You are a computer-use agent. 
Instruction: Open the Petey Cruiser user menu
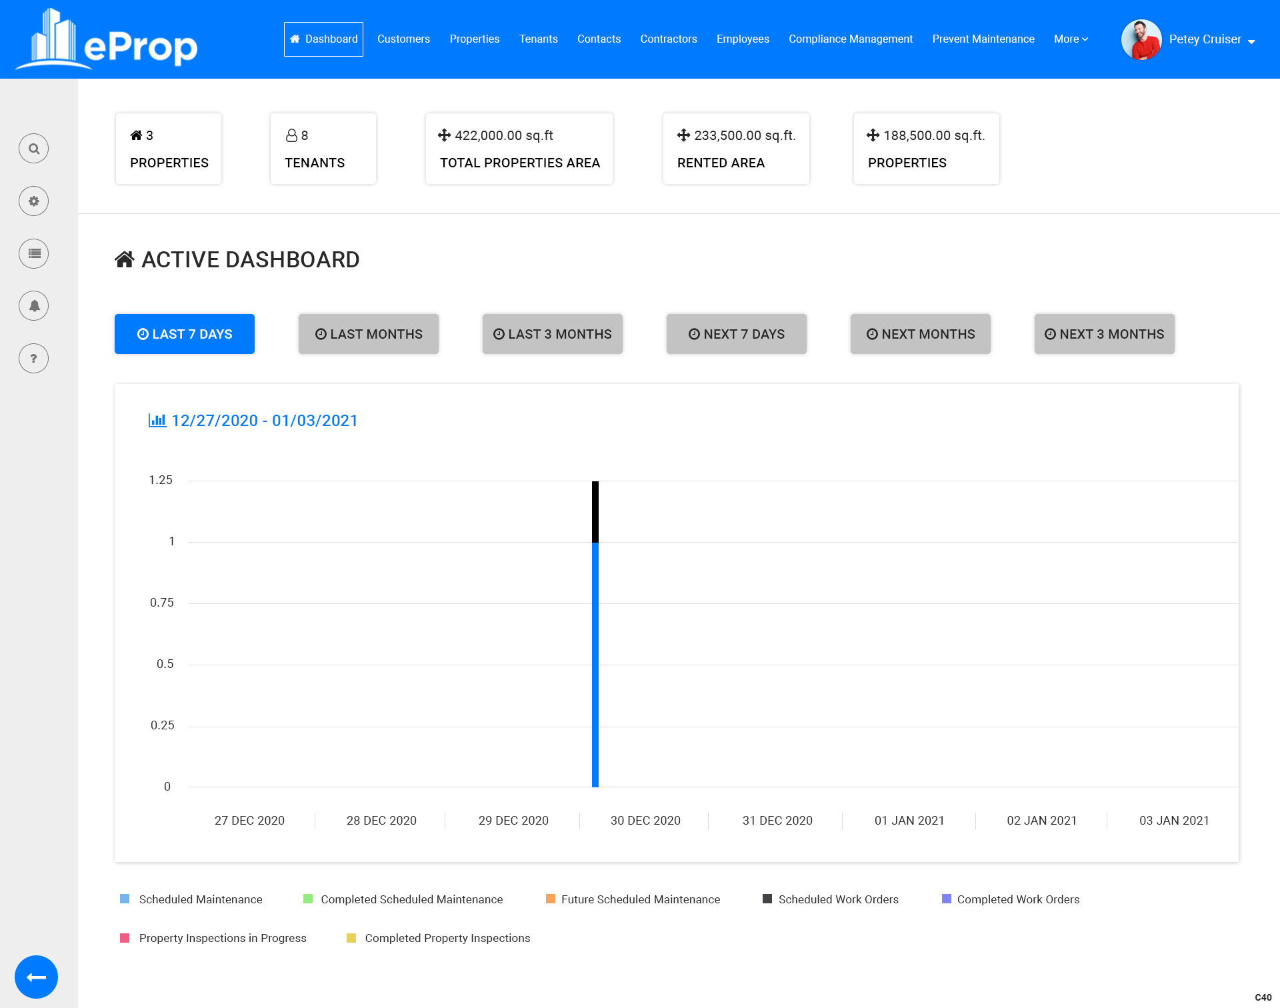[1211, 40]
